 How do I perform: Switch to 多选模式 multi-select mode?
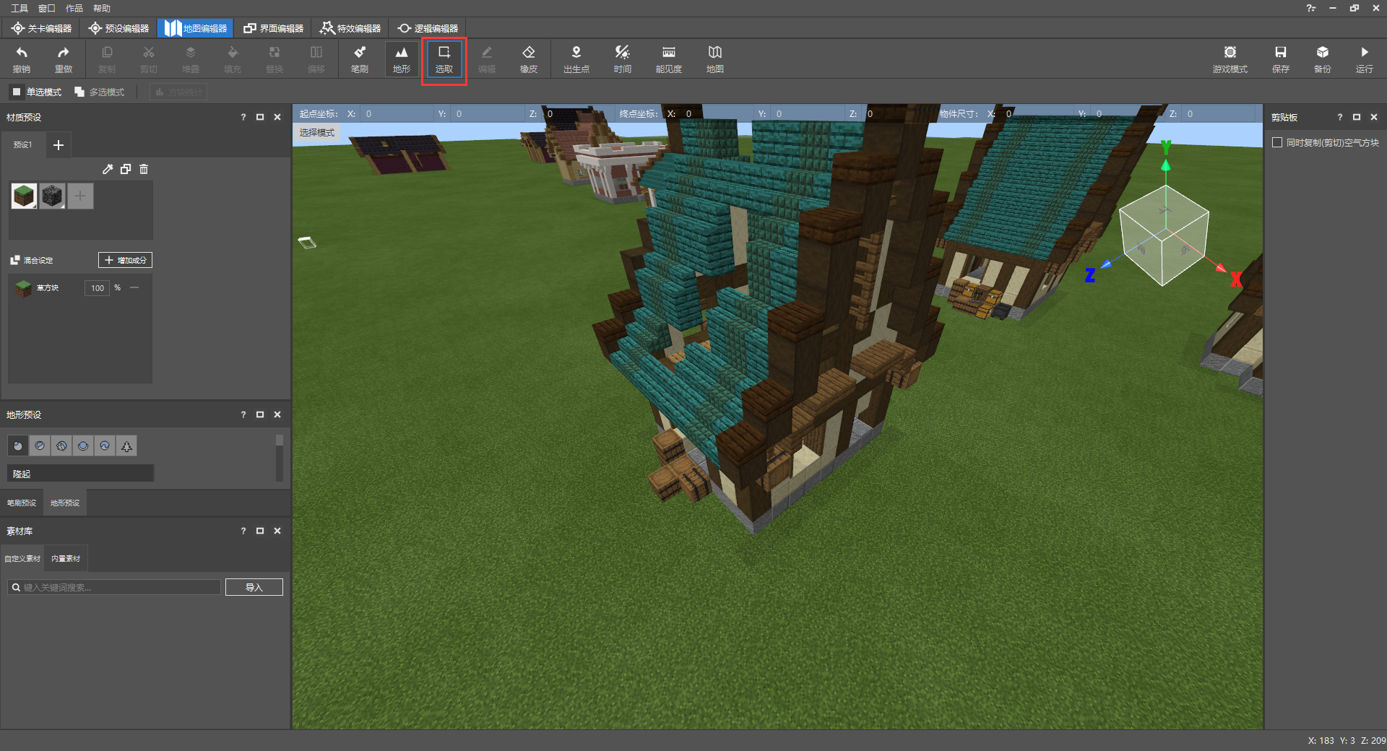100,92
